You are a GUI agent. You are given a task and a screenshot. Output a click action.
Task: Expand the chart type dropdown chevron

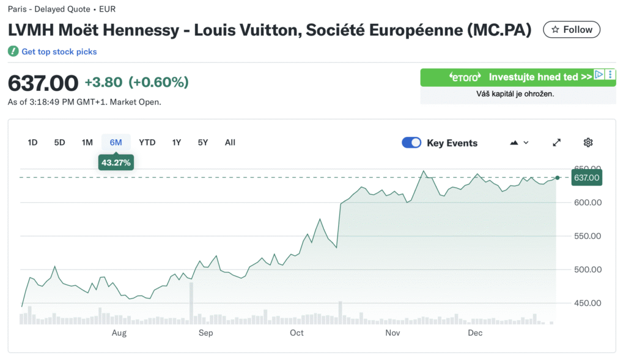526,142
